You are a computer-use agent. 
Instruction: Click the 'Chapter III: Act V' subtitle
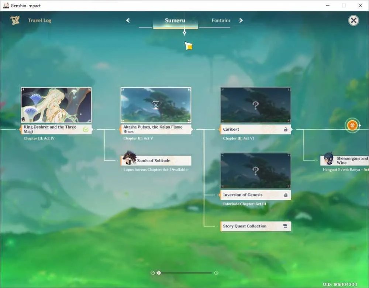(138, 138)
